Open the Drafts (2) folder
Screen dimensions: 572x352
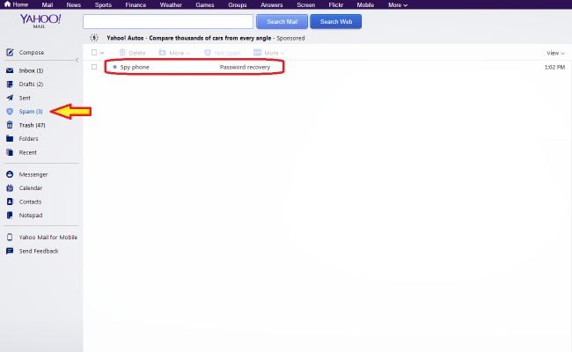(31, 84)
